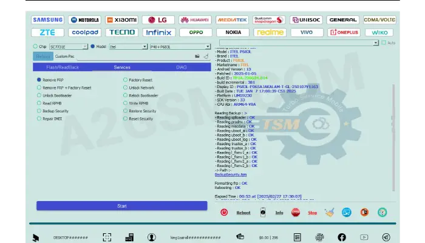Switch to the DIAG tab

182,67
